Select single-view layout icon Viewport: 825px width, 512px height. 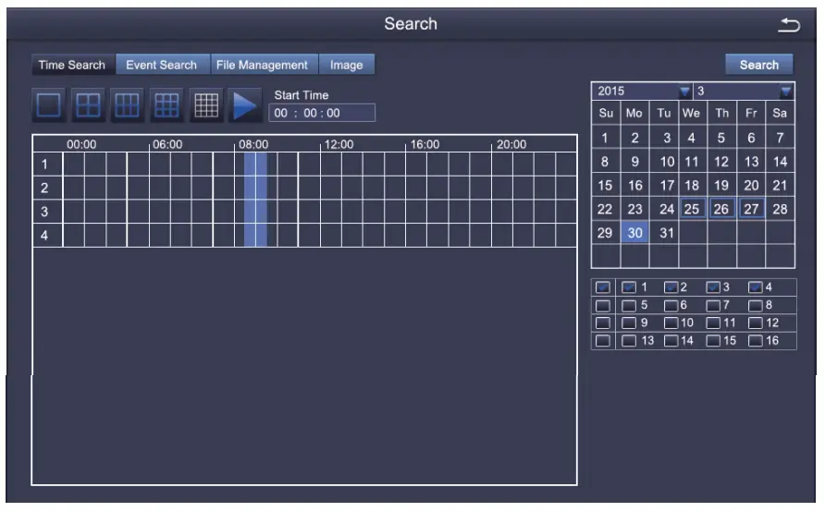(48, 104)
